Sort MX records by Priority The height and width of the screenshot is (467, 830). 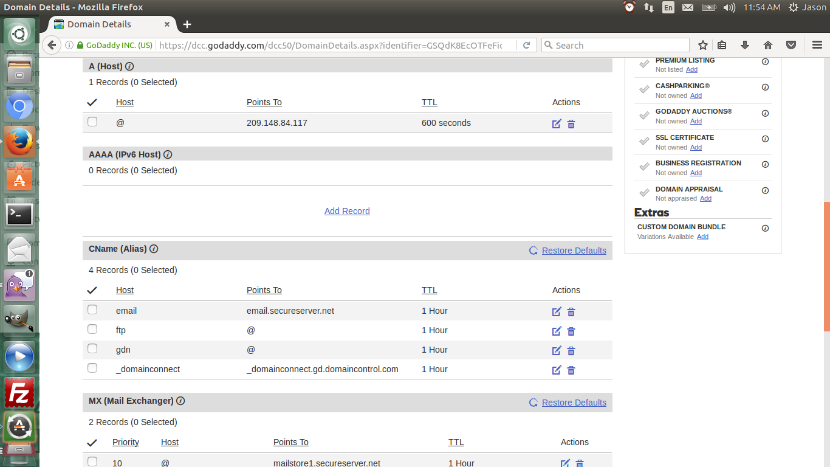(126, 442)
